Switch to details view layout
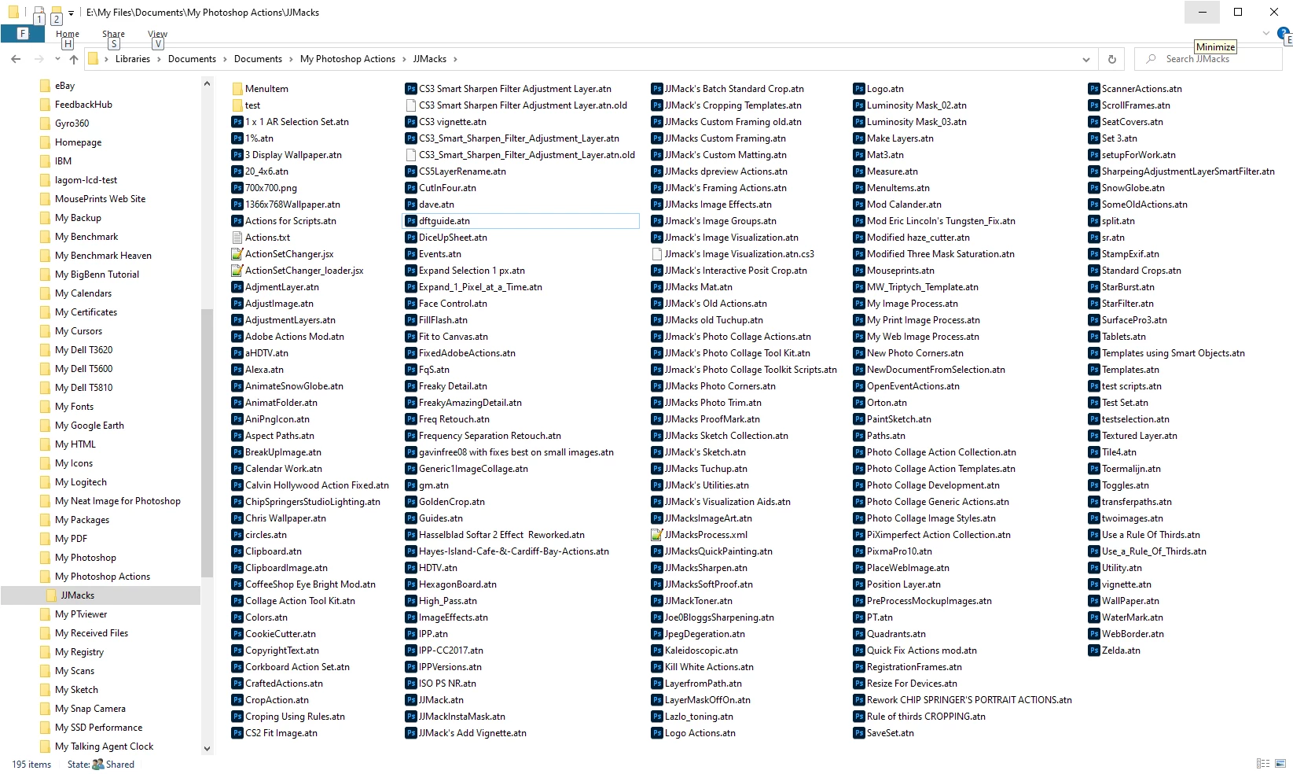 click(x=1263, y=764)
